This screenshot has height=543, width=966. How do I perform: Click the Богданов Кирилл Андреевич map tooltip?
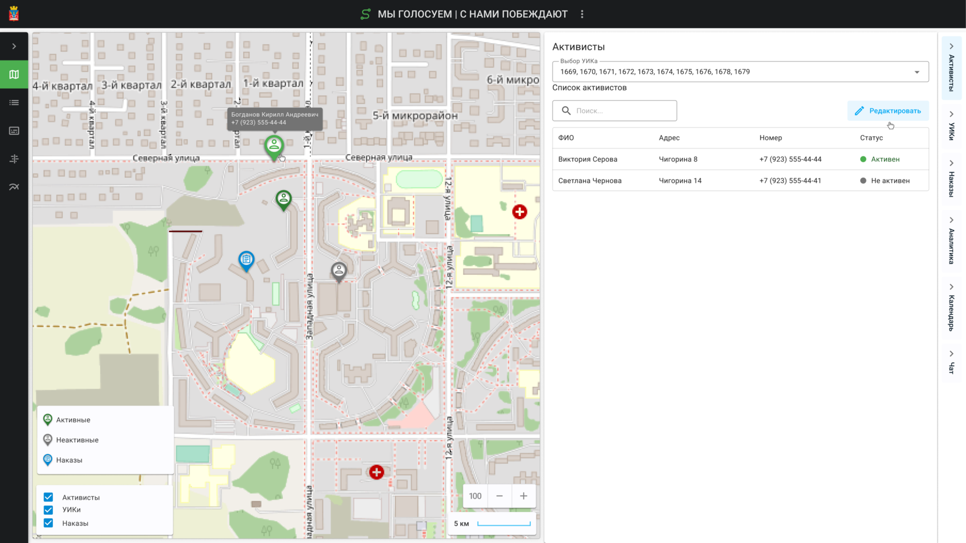click(275, 118)
